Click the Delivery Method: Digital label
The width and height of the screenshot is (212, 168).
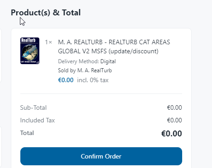[87, 61]
